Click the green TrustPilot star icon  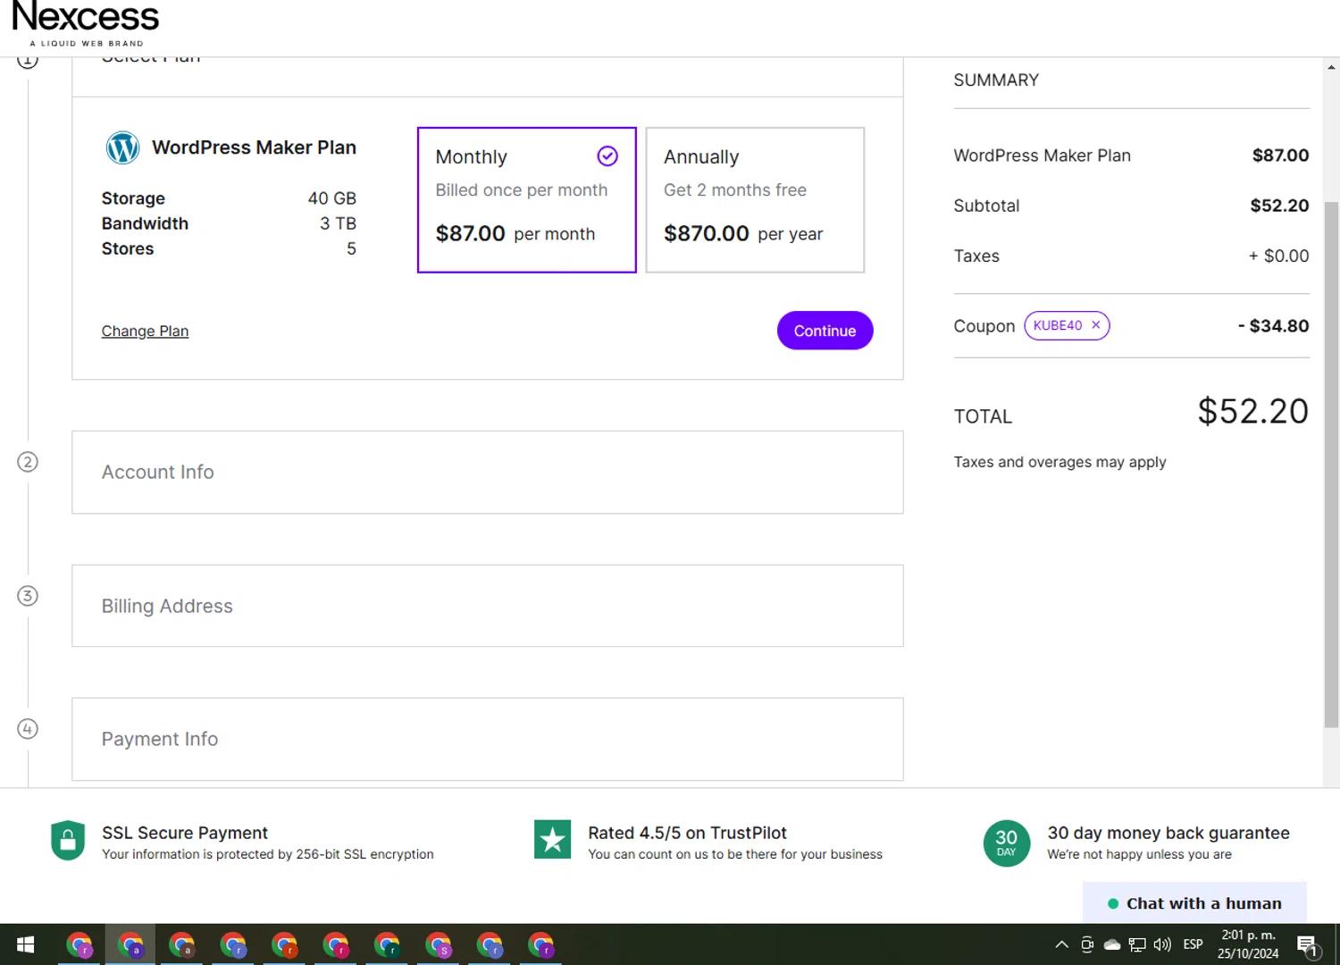(552, 839)
